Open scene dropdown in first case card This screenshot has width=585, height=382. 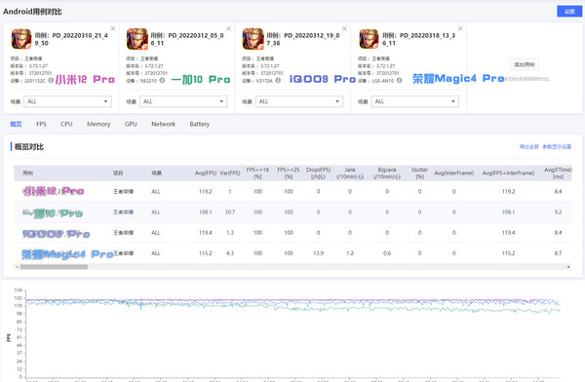point(67,101)
